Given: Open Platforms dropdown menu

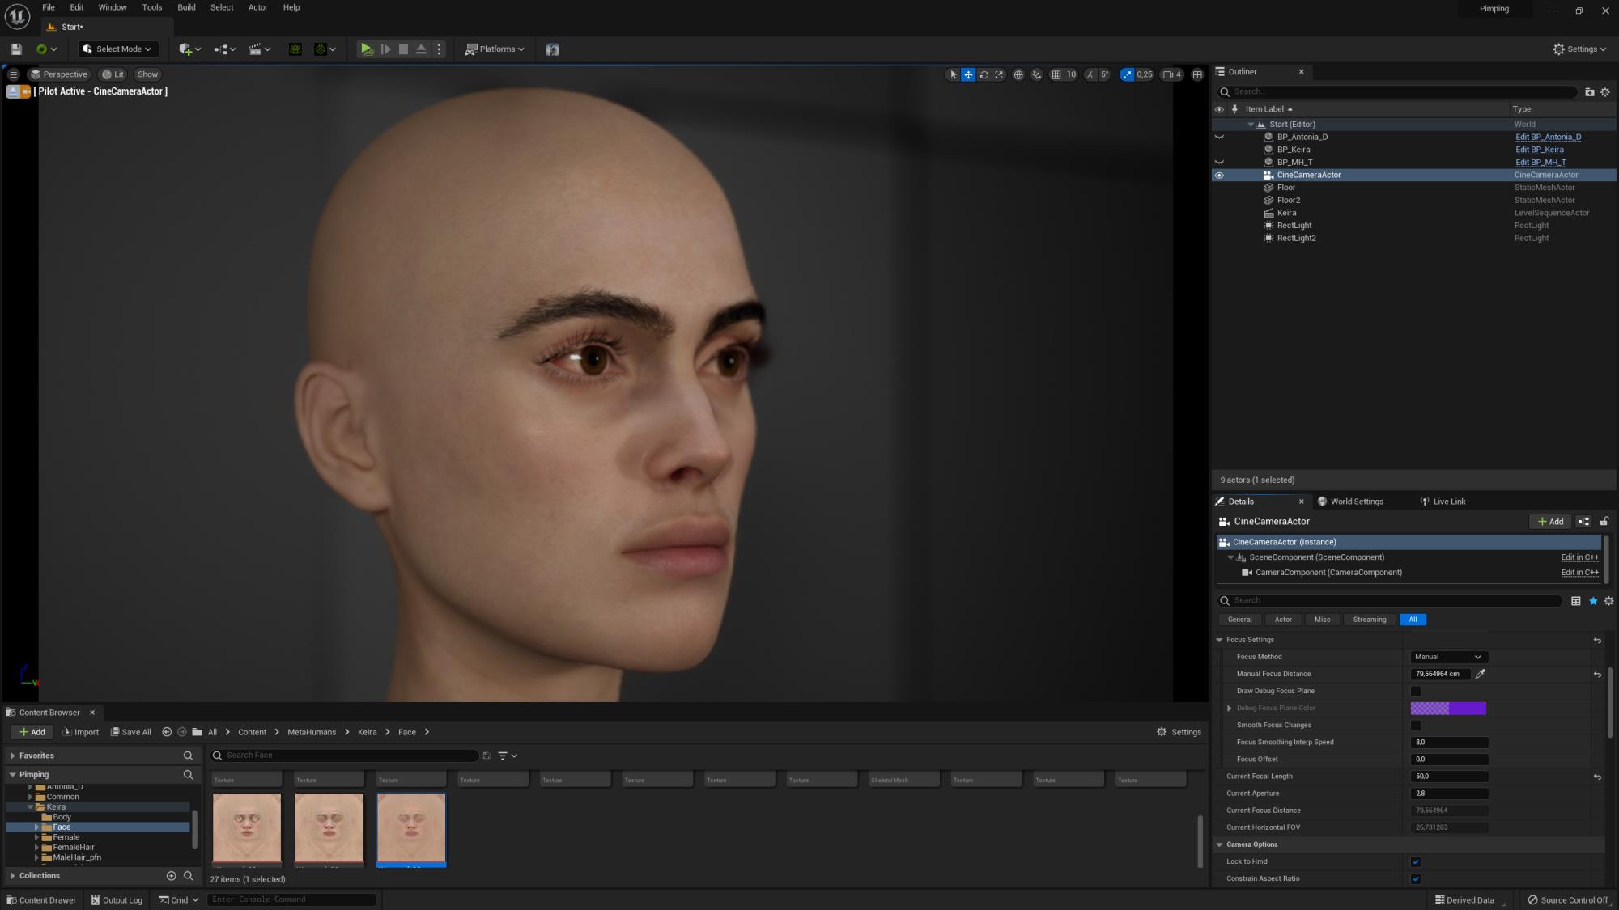Looking at the screenshot, I should tap(495, 49).
